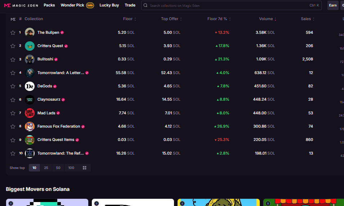Switch to the grid view icon
The image size is (344, 206).
click(84, 168)
